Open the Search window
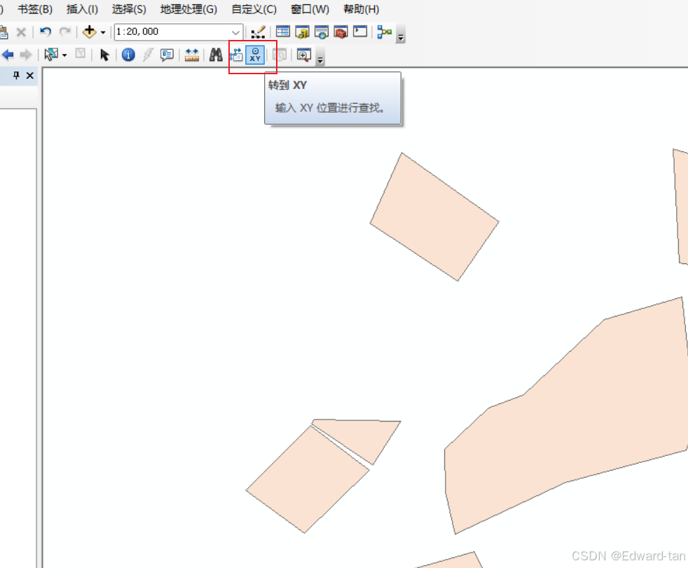688x568 pixels. coord(321,32)
